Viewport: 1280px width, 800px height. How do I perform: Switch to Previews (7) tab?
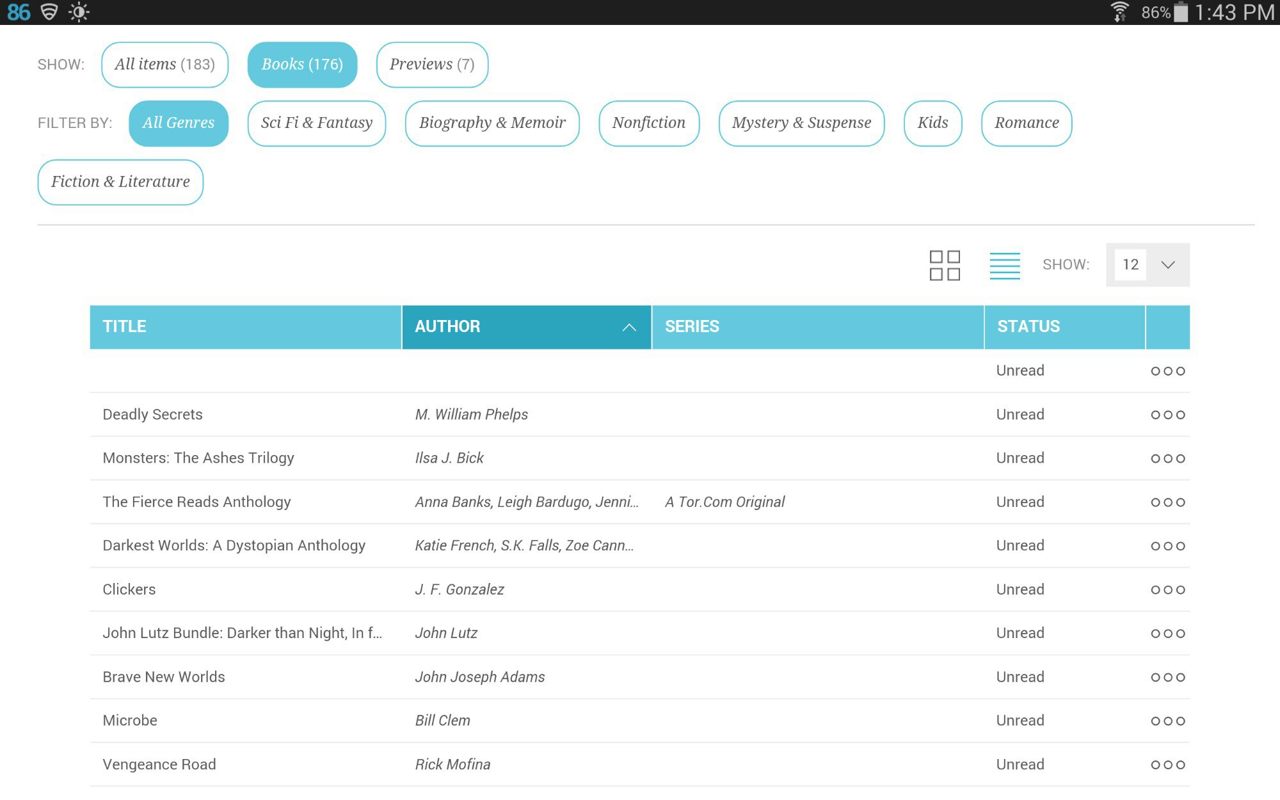(x=432, y=65)
